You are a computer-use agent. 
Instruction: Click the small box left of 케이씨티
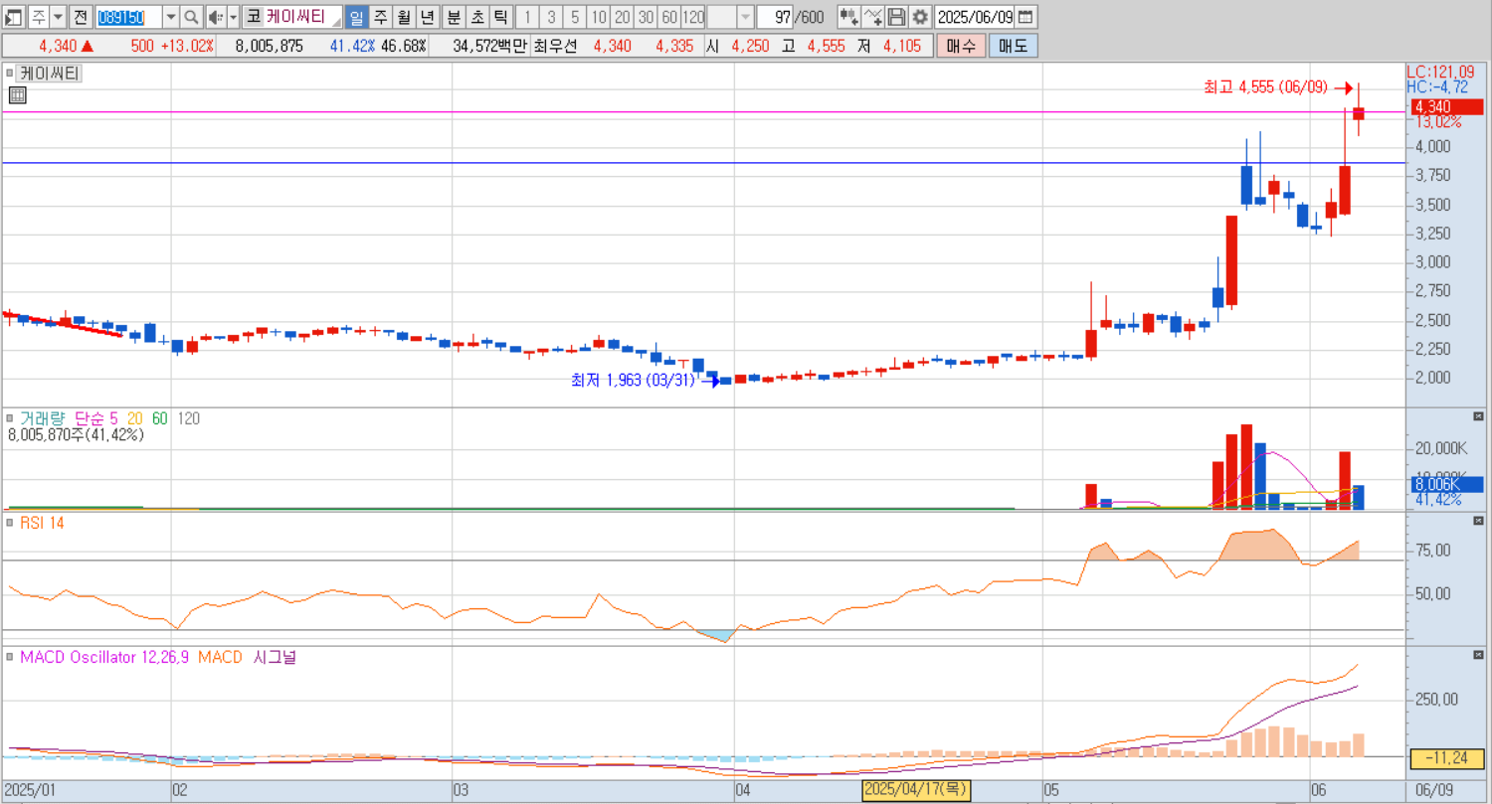[10, 73]
